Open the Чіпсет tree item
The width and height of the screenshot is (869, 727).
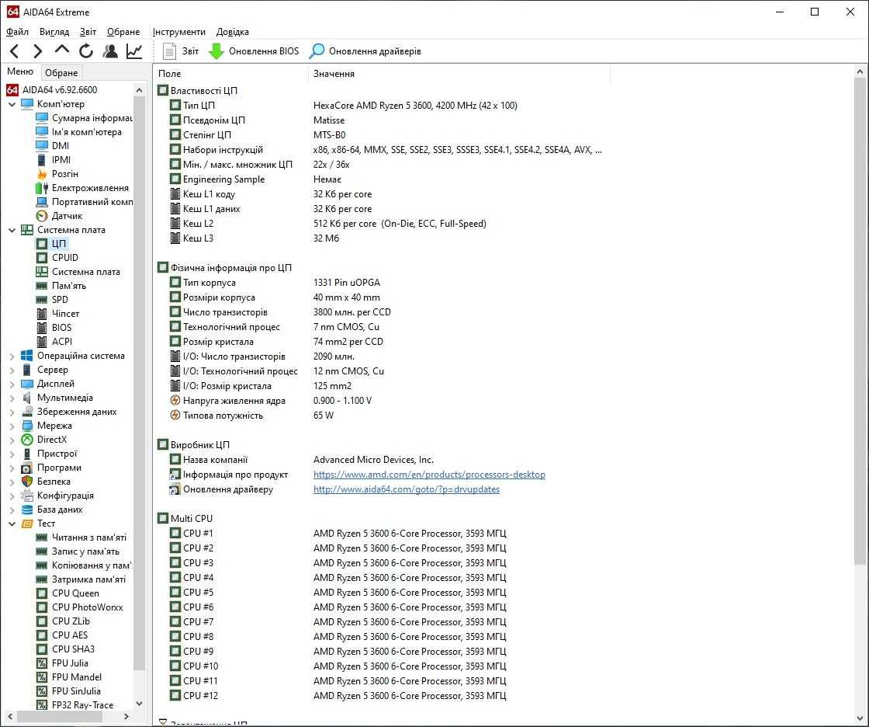tap(57, 314)
